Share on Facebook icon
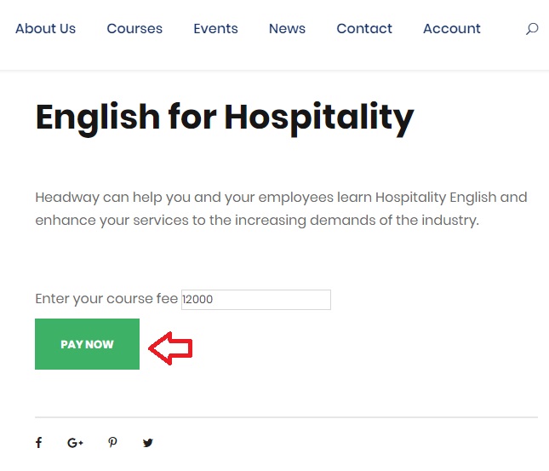Image resolution: width=549 pixels, height=471 pixels. pos(38,443)
